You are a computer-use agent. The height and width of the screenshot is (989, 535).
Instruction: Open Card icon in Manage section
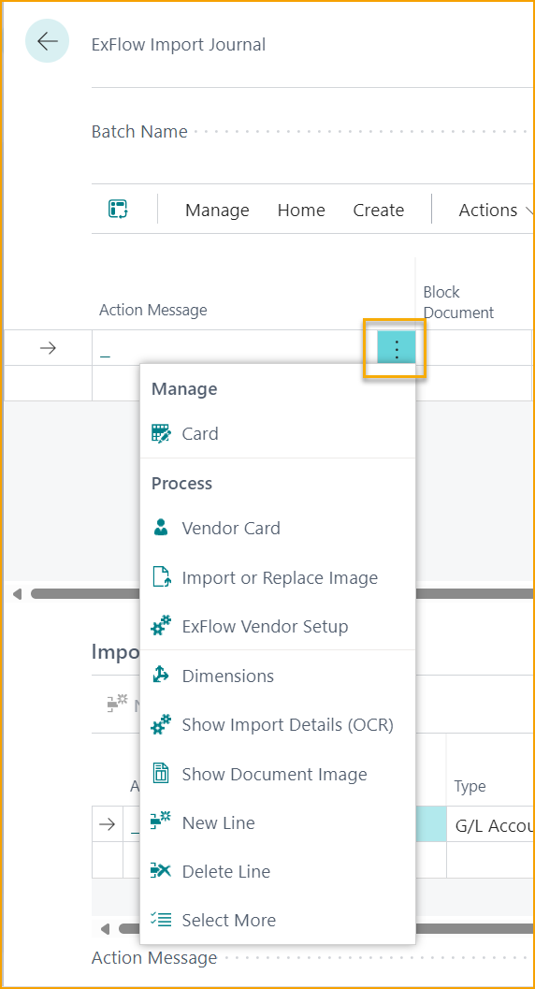(x=161, y=434)
